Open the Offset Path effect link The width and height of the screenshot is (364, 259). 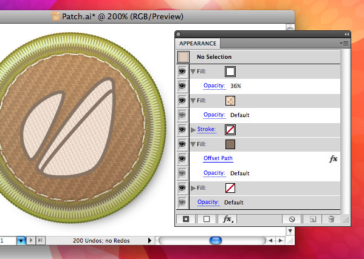218,158
